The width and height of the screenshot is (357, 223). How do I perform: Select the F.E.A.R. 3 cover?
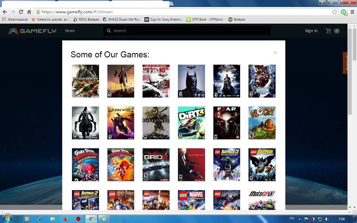227,123
